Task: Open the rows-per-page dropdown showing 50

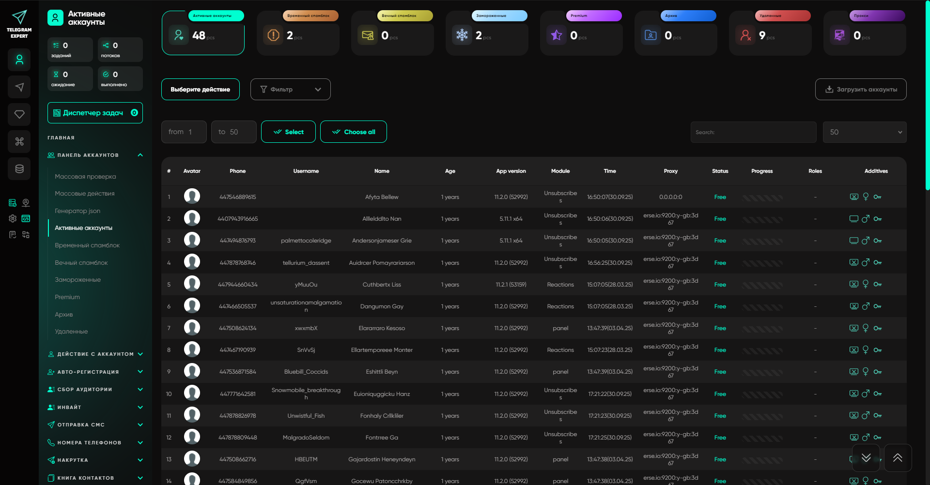Action: tap(864, 132)
